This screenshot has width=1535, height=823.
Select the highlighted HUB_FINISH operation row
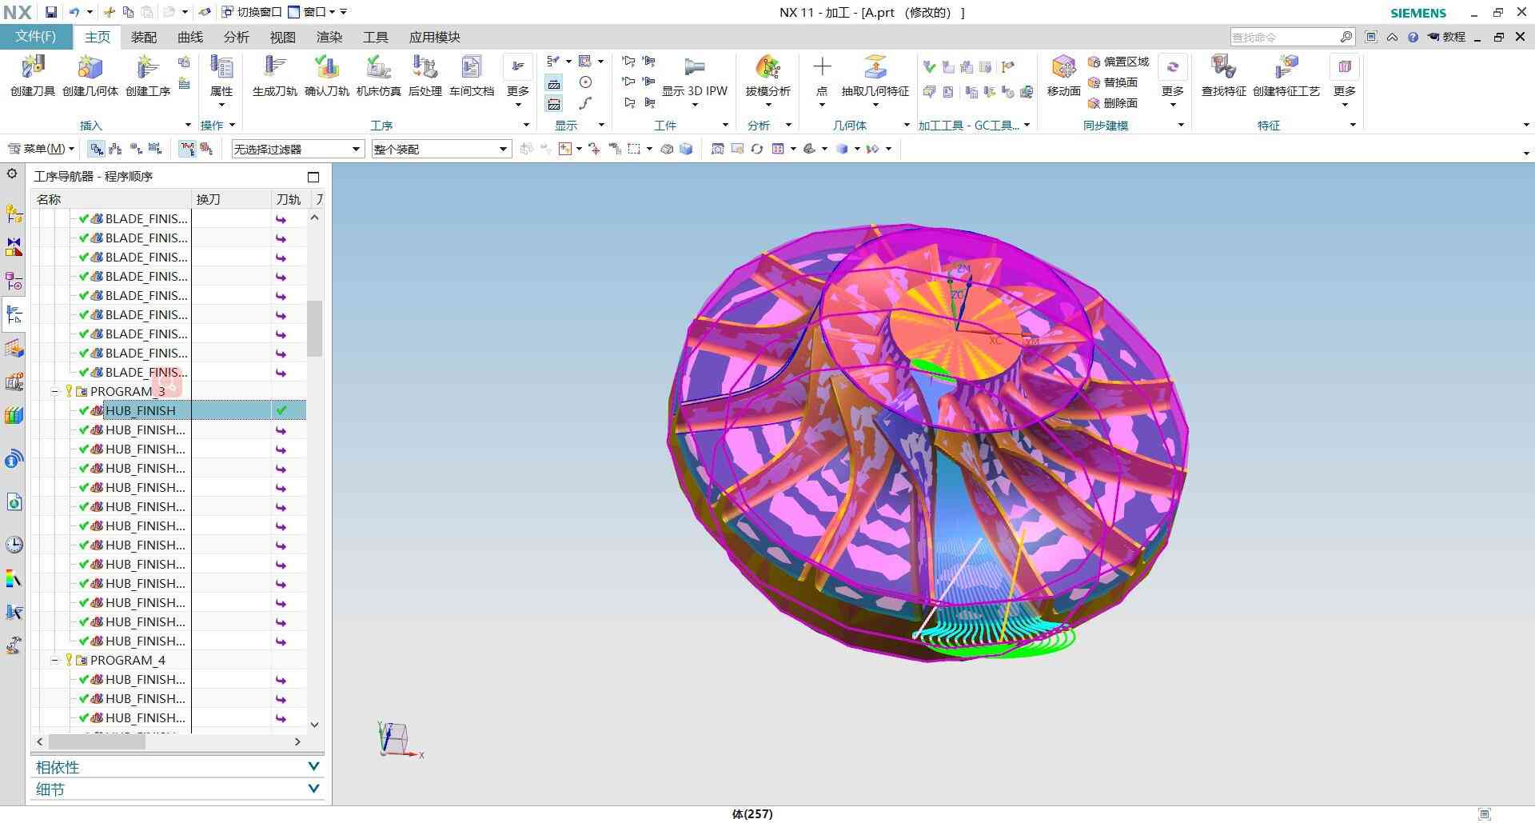tap(168, 410)
